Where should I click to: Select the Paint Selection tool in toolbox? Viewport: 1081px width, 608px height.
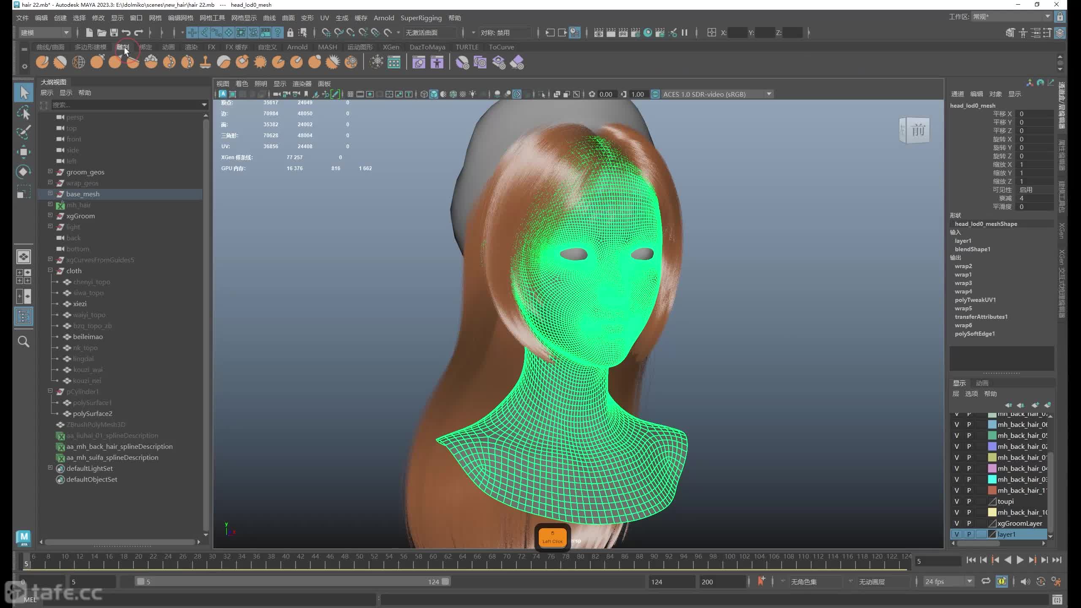pyautogui.click(x=24, y=132)
